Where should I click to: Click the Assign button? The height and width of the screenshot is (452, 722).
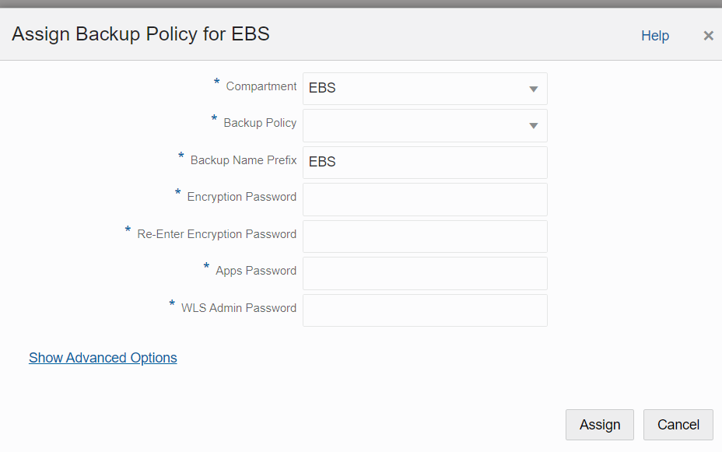(x=600, y=425)
